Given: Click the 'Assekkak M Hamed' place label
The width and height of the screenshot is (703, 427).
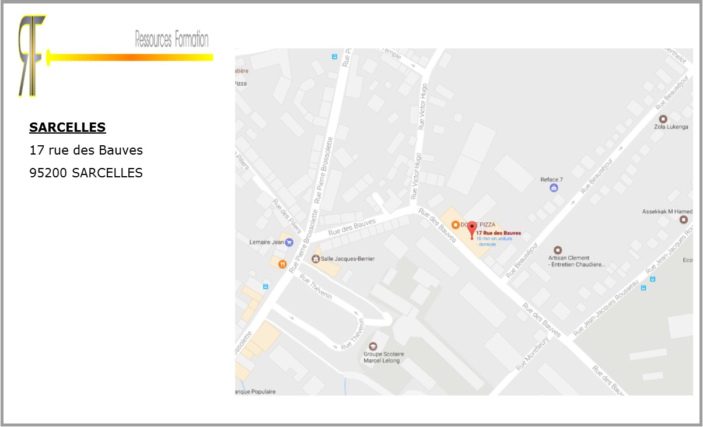Looking at the screenshot, I should [667, 211].
